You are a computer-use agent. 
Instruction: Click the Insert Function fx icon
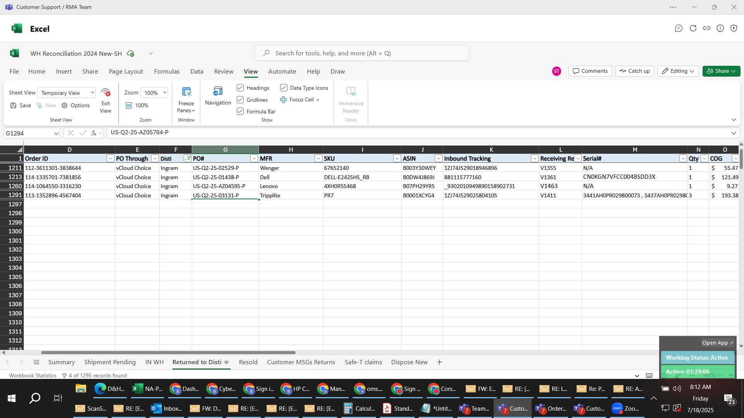tap(94, 133)
